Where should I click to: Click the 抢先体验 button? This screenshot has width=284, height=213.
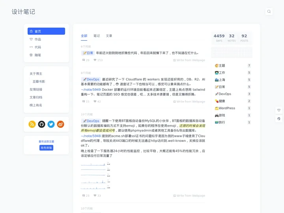[46, 148]
